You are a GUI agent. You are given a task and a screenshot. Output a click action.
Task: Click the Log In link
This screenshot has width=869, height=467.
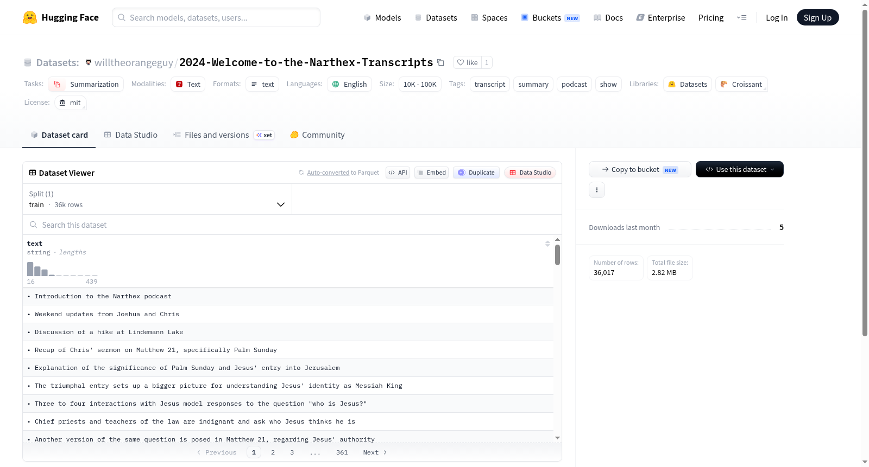(x=777, y=17)
